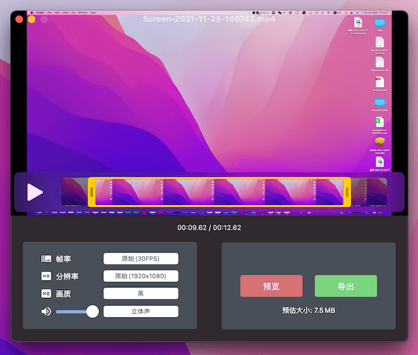Minimize the window with the yellow button
Image resolution: width=418 pixels, height=355 pixels.
(31, 20)
